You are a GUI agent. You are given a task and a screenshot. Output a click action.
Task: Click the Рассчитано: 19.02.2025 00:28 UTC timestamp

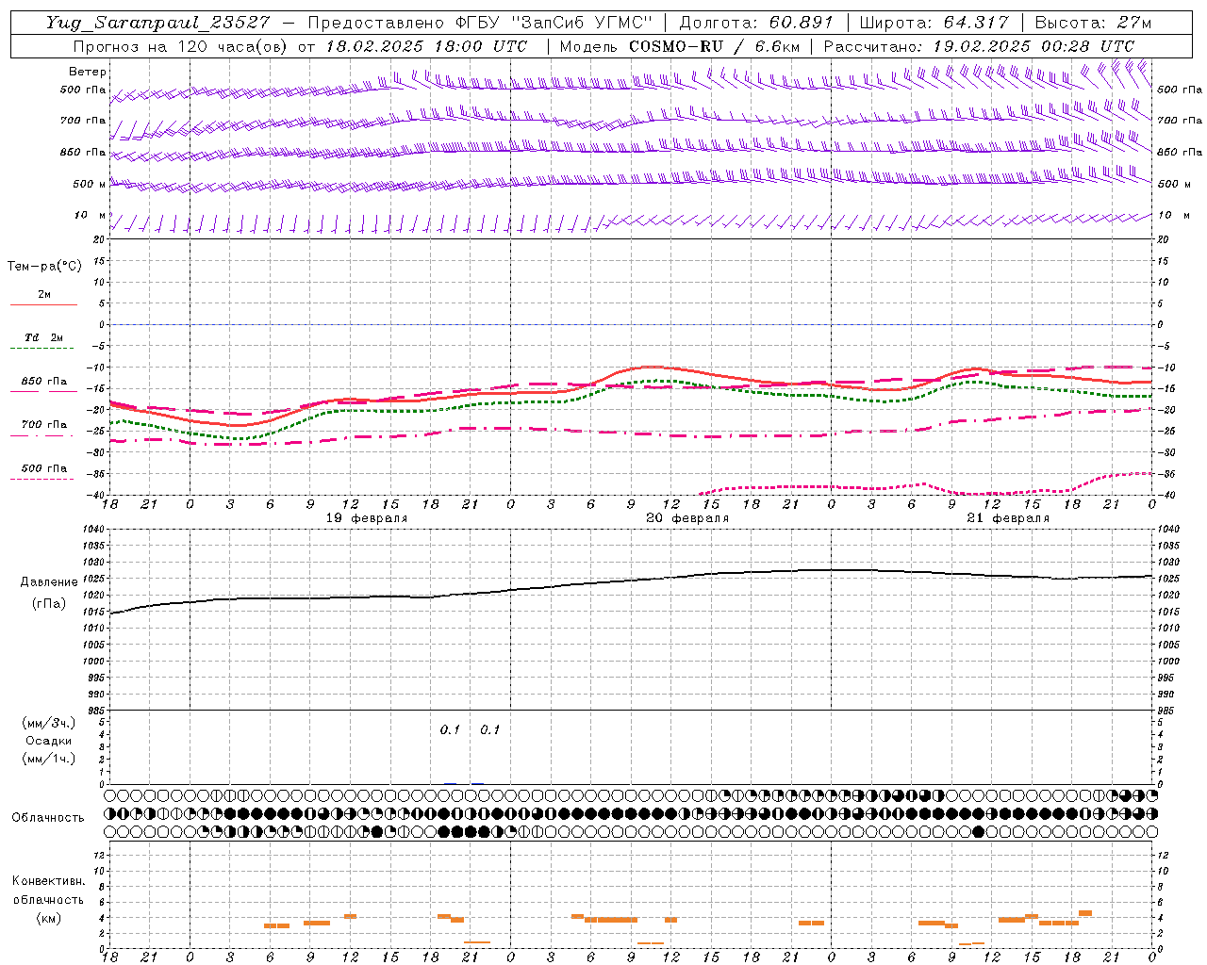(x=979, y=46)
